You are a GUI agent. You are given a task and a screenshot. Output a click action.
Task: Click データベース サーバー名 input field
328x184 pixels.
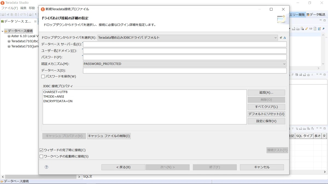click(x=185, y=44)
